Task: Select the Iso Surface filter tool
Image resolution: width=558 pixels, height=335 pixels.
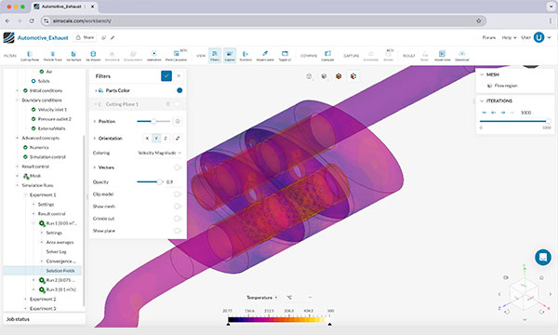Action: pyautogui.click(x=73, y=56)
